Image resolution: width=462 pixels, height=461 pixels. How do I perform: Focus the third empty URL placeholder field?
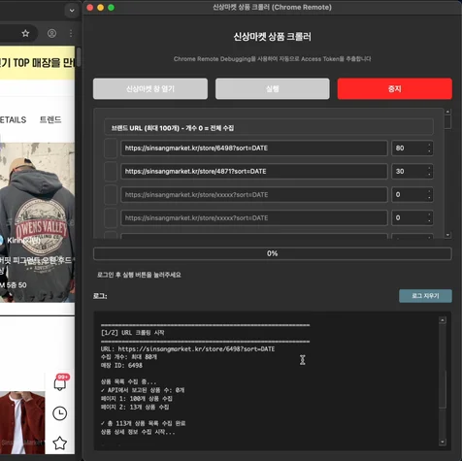pyautogui.click(x=254, y=195)
